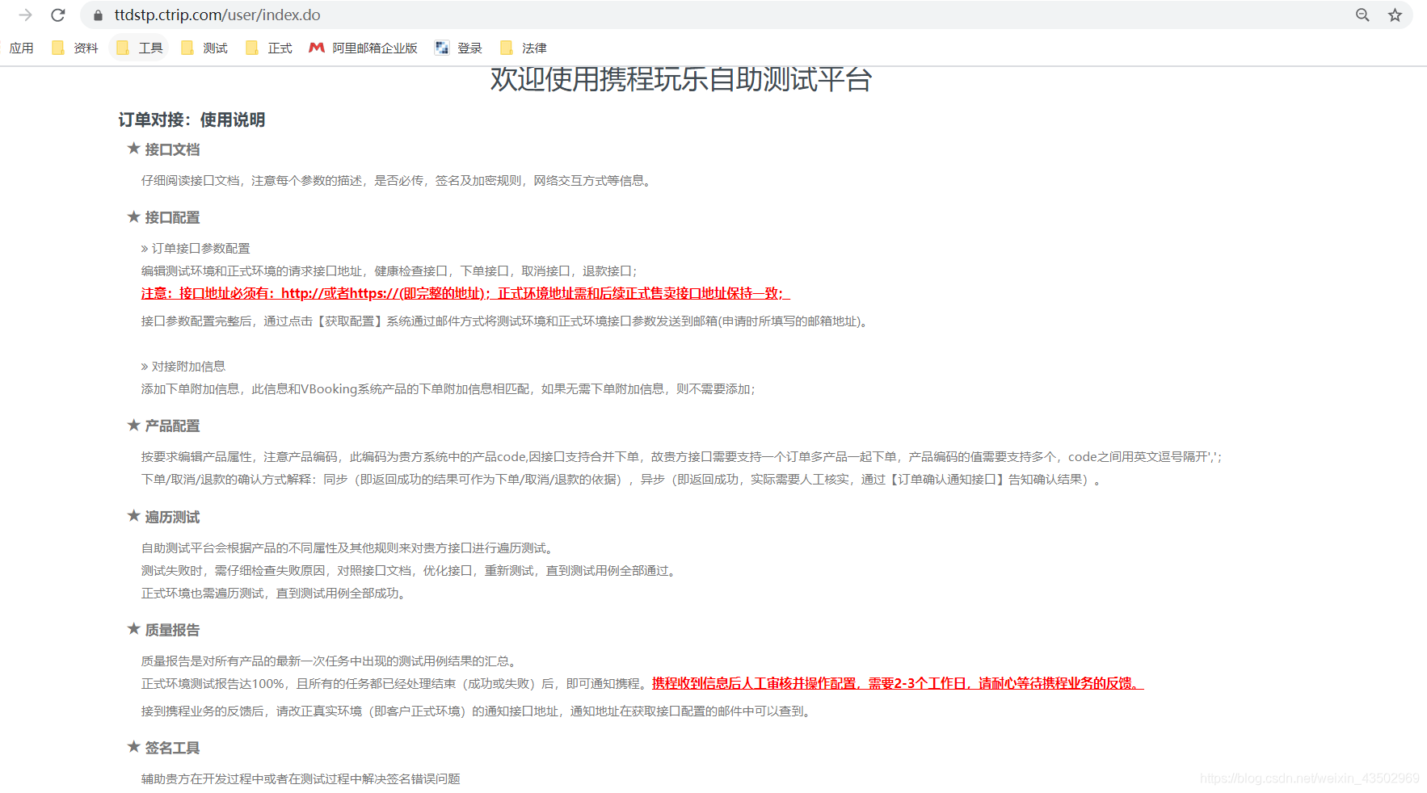Click the star icon beside 签名工具
This screenshot has width=1427, height=793.
coord(134,746)
